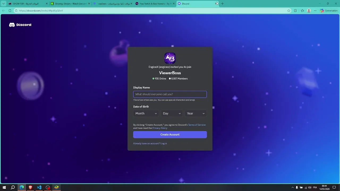Switch to the DeepSeek tab
340x191 pixels.
pyautogui.click(x=112, y=4)
